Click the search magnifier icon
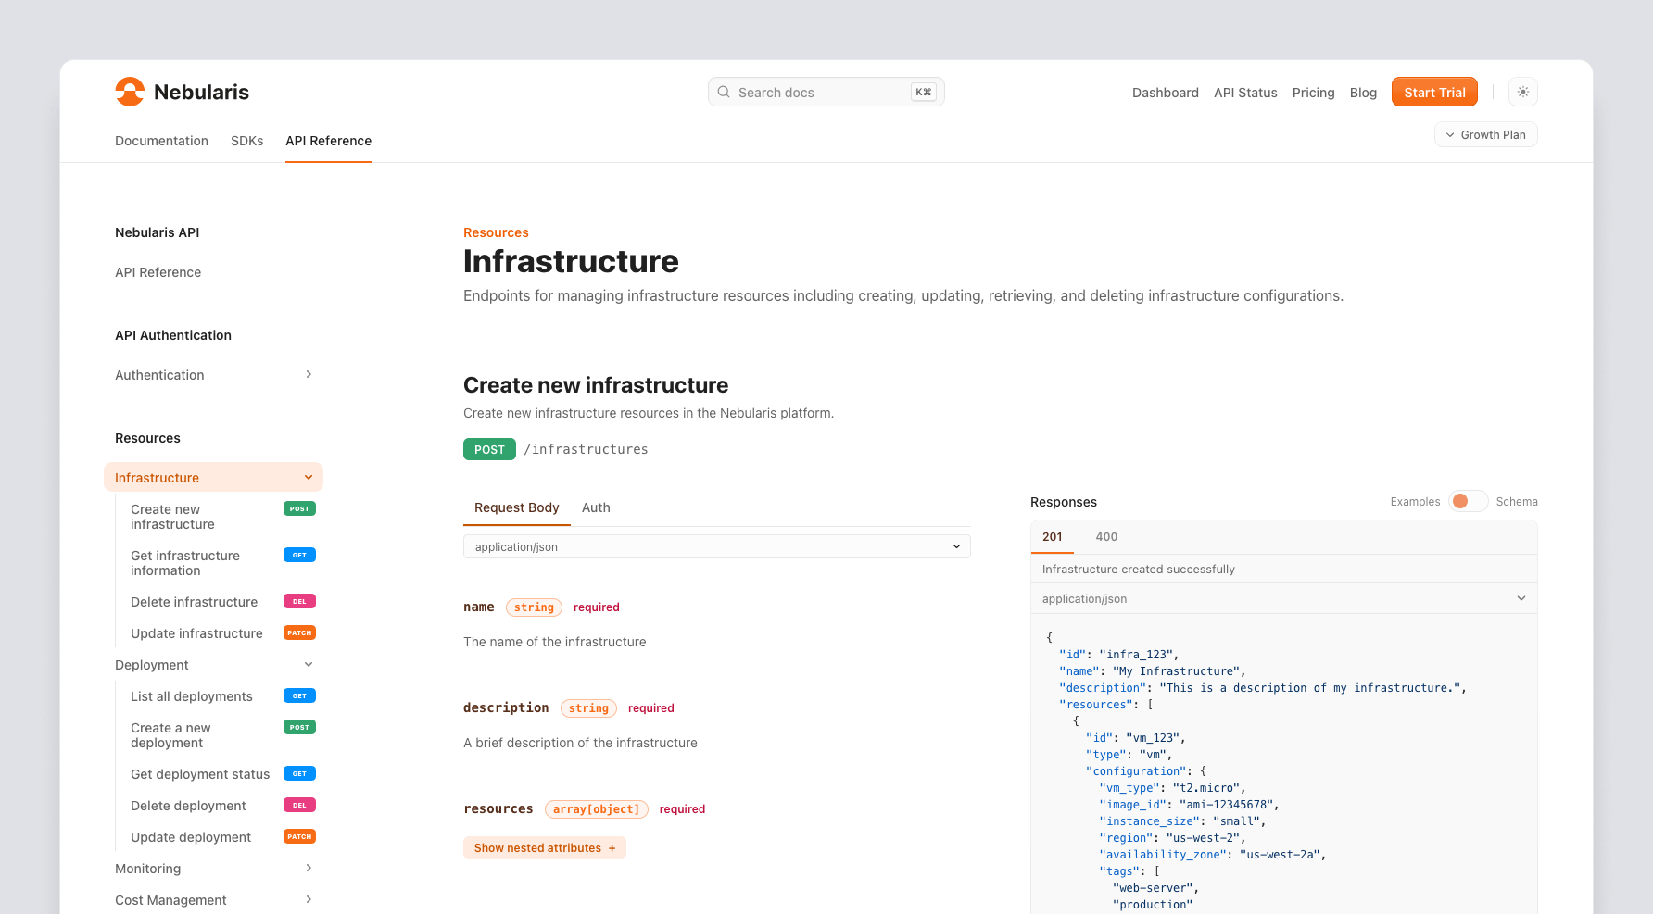Screen dimensions: 1653x914 coord(724,92)
